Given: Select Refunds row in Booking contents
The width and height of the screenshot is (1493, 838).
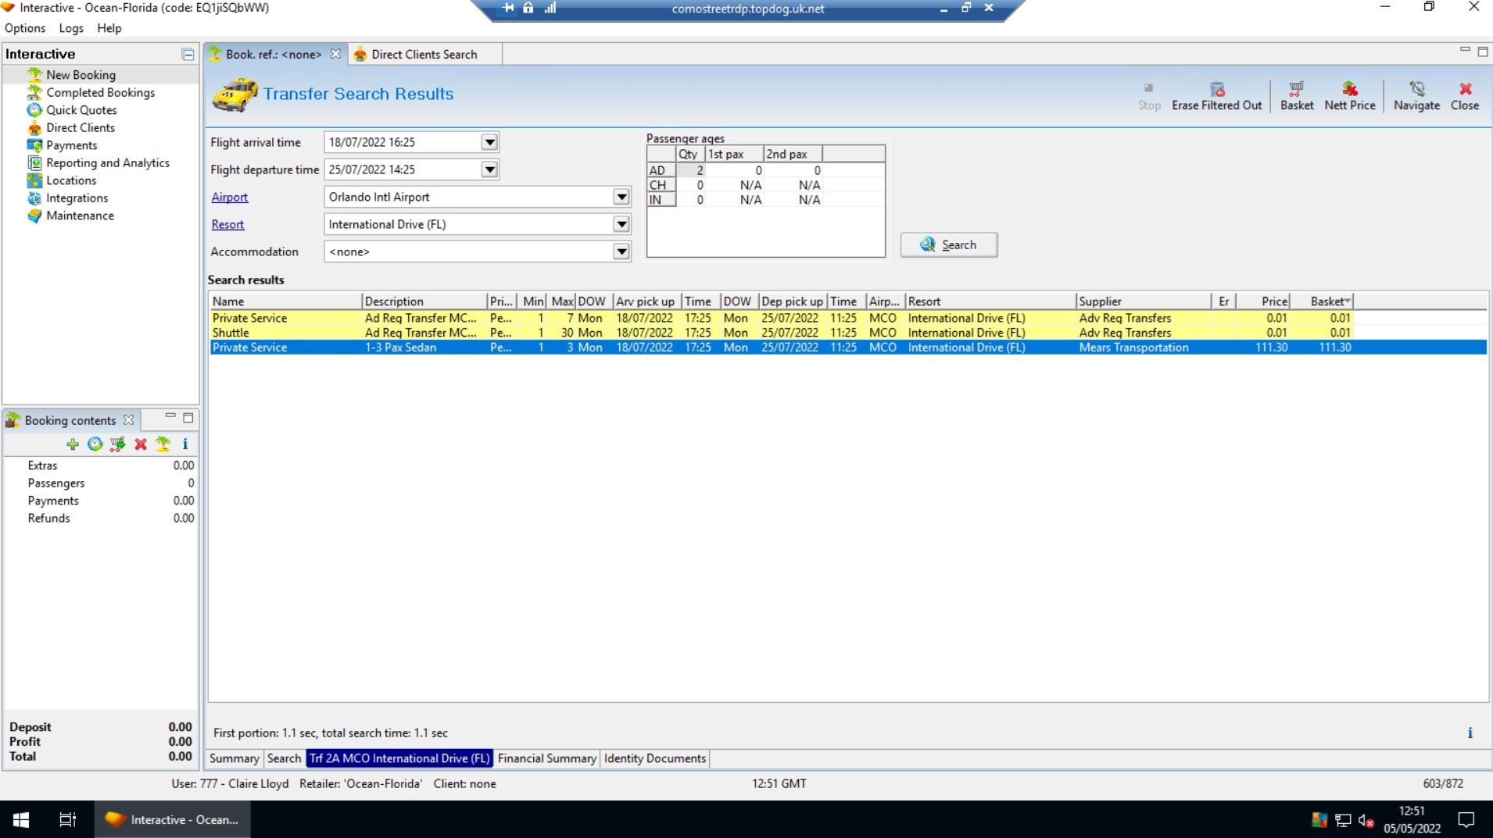Looking at the screenshot, I should tap(100, 519).
